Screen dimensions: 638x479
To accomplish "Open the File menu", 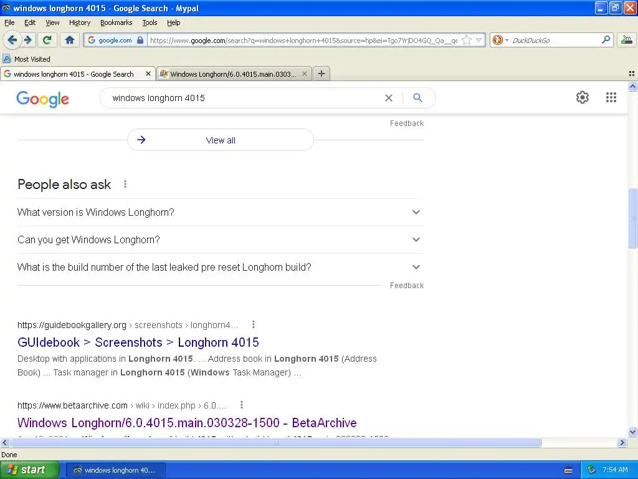I will pos(9,22).
